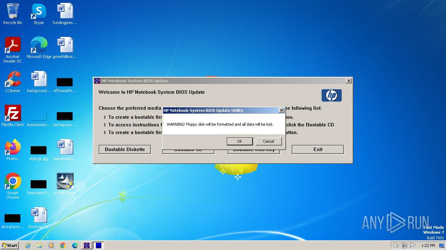Screen dimensions: 446x250
Task: Click the Action Center flag tray icon
Action: tap(413, 245)
